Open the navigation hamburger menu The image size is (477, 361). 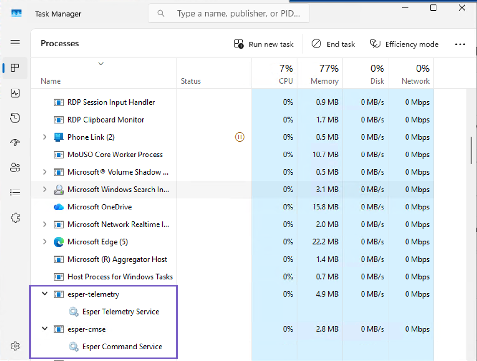(x=15, y=43)
